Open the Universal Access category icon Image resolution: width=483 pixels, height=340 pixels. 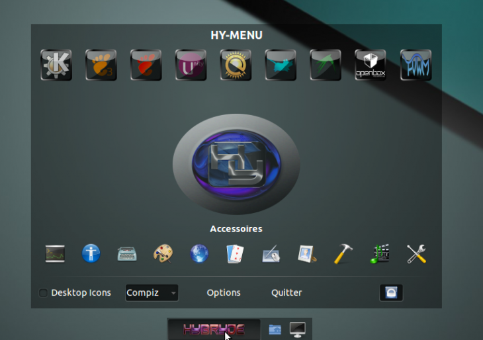[x=91, y=253]
